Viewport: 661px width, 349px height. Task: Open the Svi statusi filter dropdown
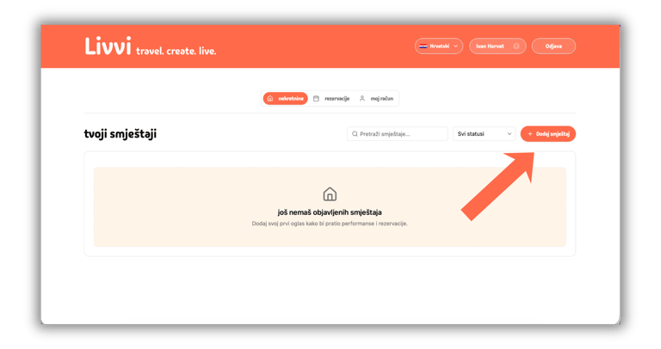tap(484, 134)
